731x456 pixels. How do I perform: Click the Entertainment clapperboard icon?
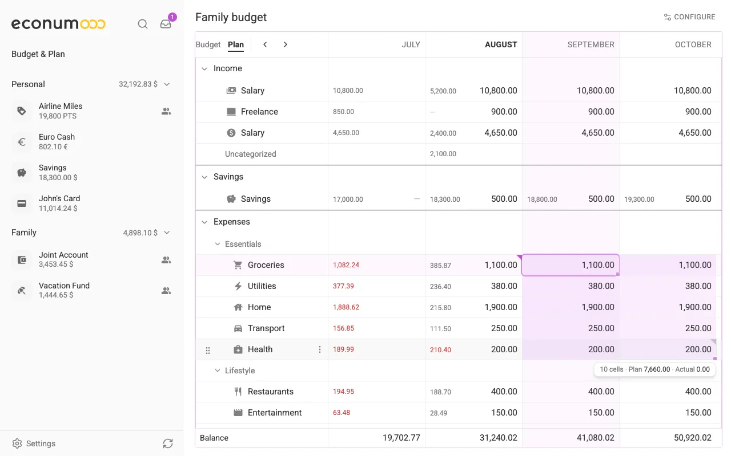(238, 413)
